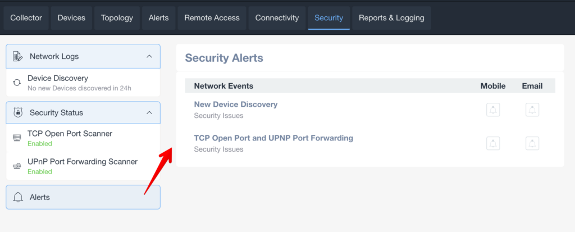The width and height of the screenshot is (575, 232).
Task: Click the Network Logs document icon
Action: click(18, 56)
